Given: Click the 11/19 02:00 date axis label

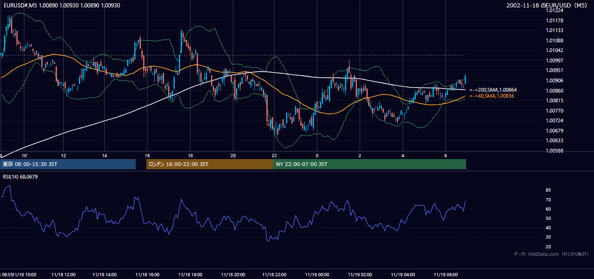Looking at the screenshot, I should (x=360, y=274).
